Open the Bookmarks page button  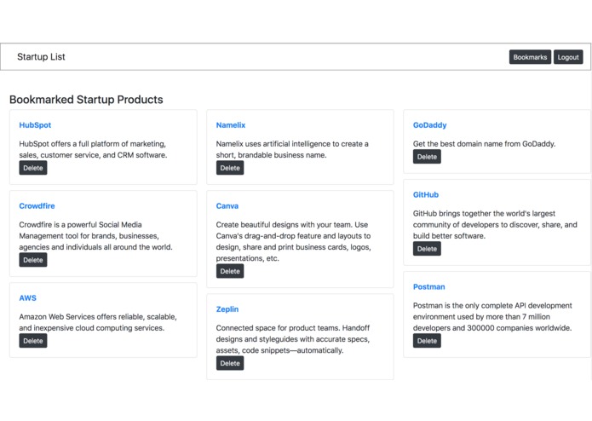click(530, 57)
